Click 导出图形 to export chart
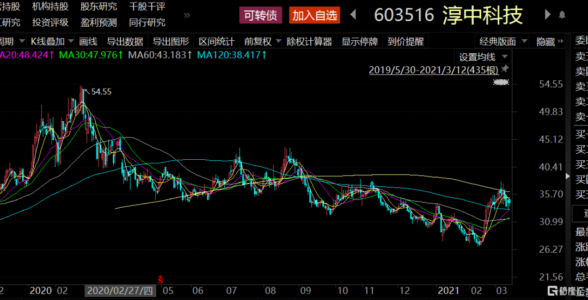588x300 pixels. [x=171, y=41]
